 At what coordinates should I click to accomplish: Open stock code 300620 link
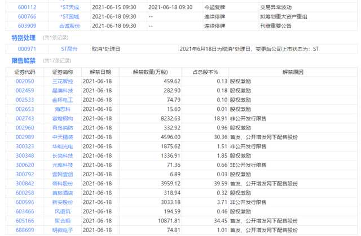(x=25, y=165)
